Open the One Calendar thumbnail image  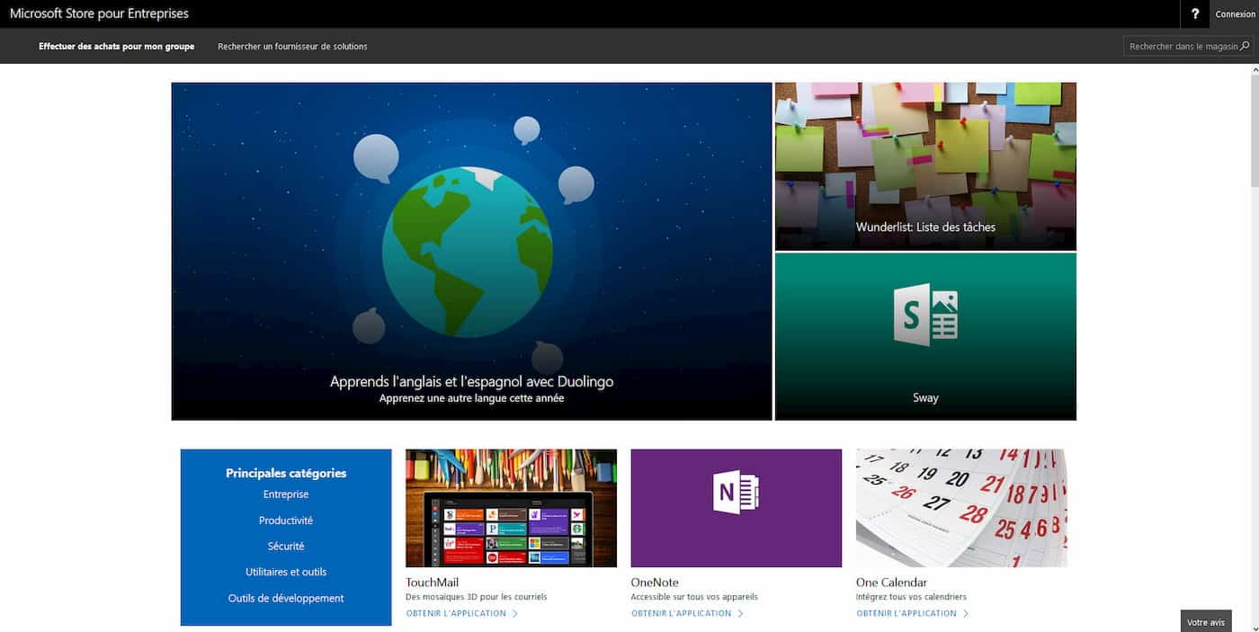961,508
